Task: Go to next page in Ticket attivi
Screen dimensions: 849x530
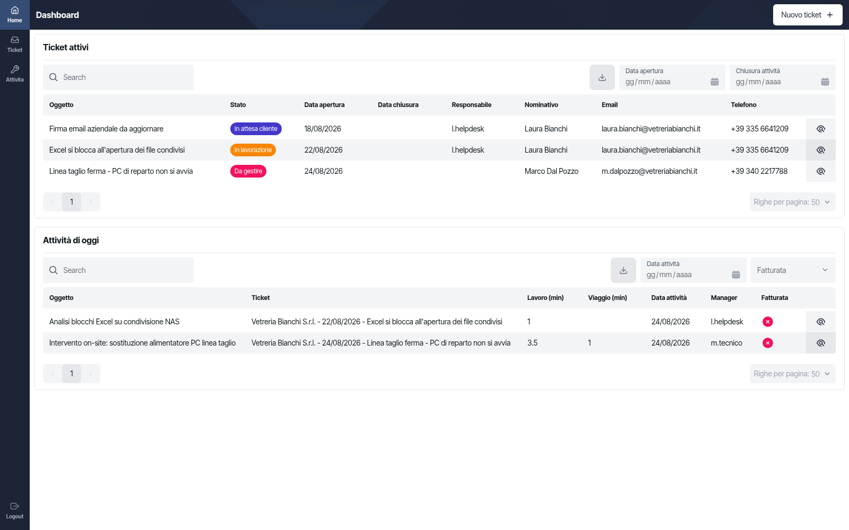Action: click(x=91, y=202)
